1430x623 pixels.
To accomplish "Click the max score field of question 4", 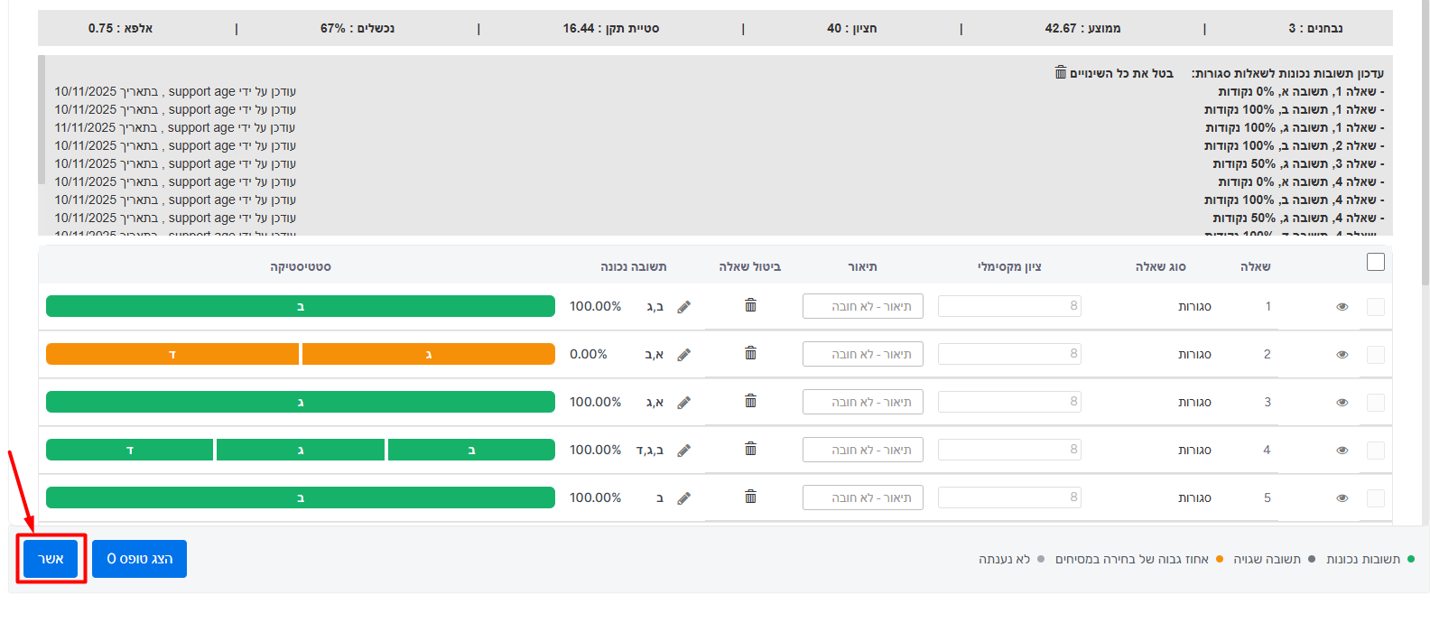I will coord(1009,450).
